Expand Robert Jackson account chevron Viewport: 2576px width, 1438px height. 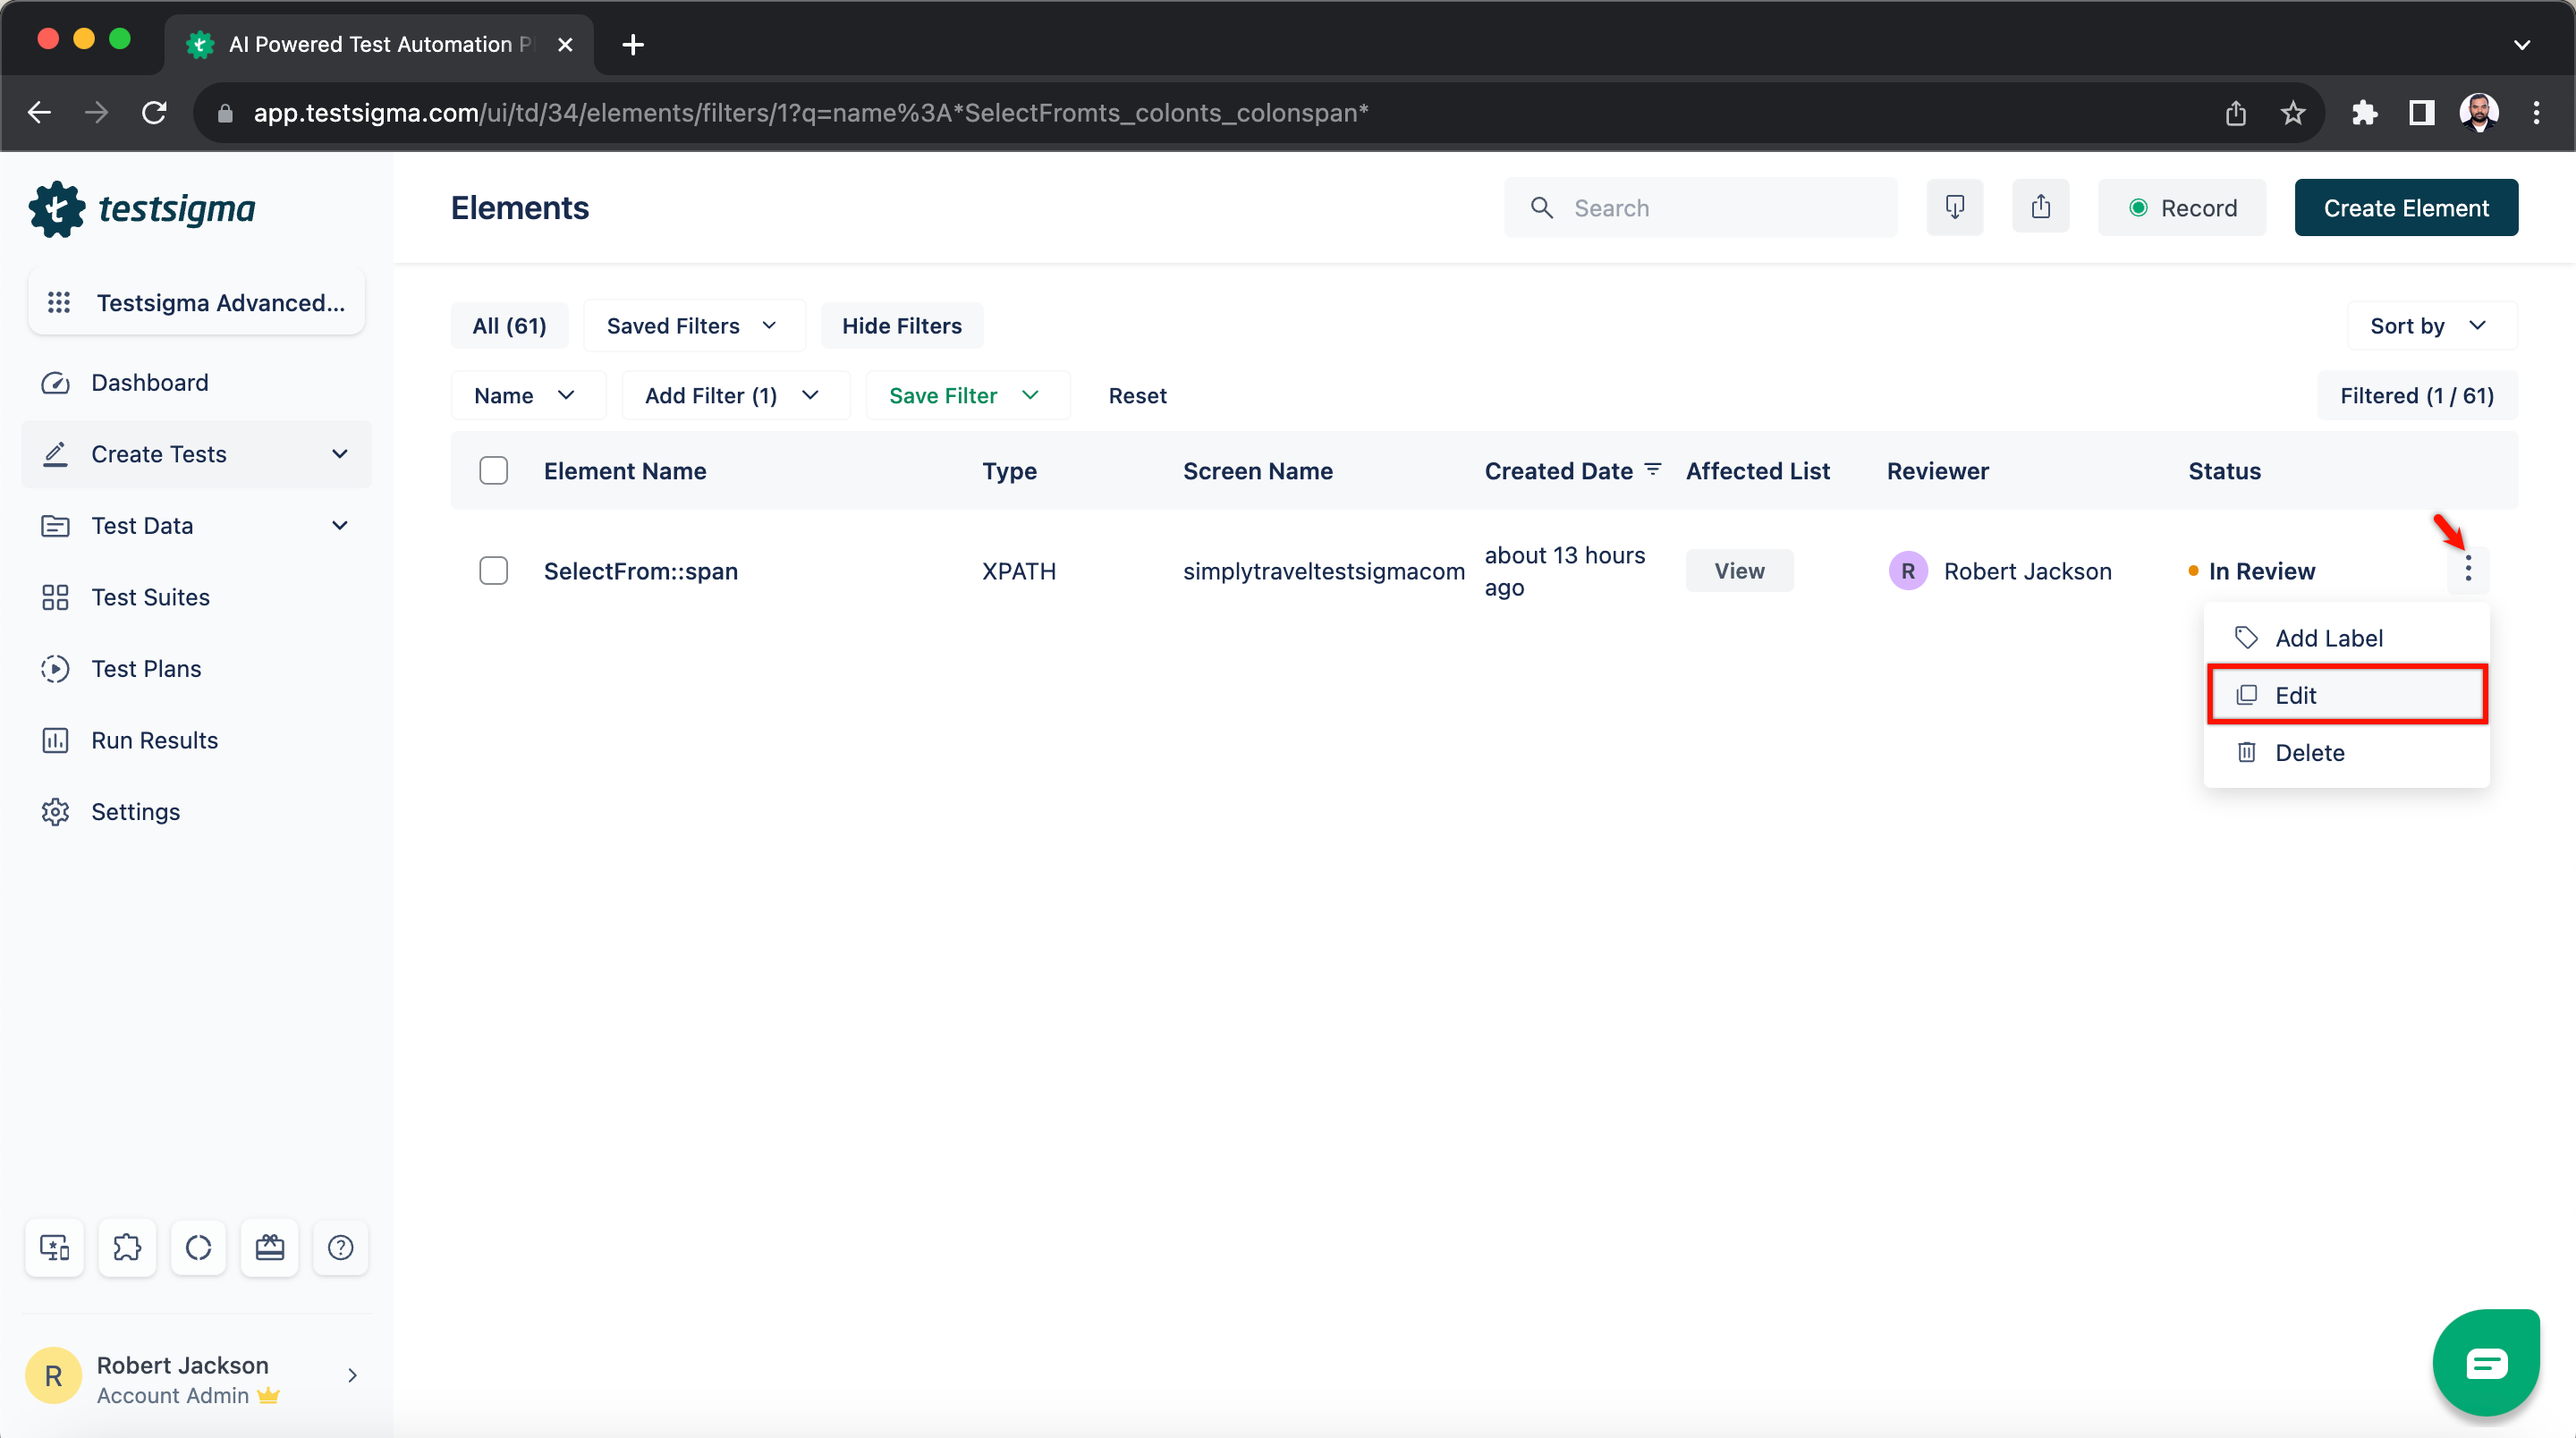point(352,1376)
